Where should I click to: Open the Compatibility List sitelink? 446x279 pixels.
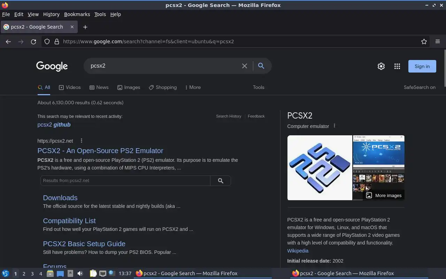[x=69, y=221]
